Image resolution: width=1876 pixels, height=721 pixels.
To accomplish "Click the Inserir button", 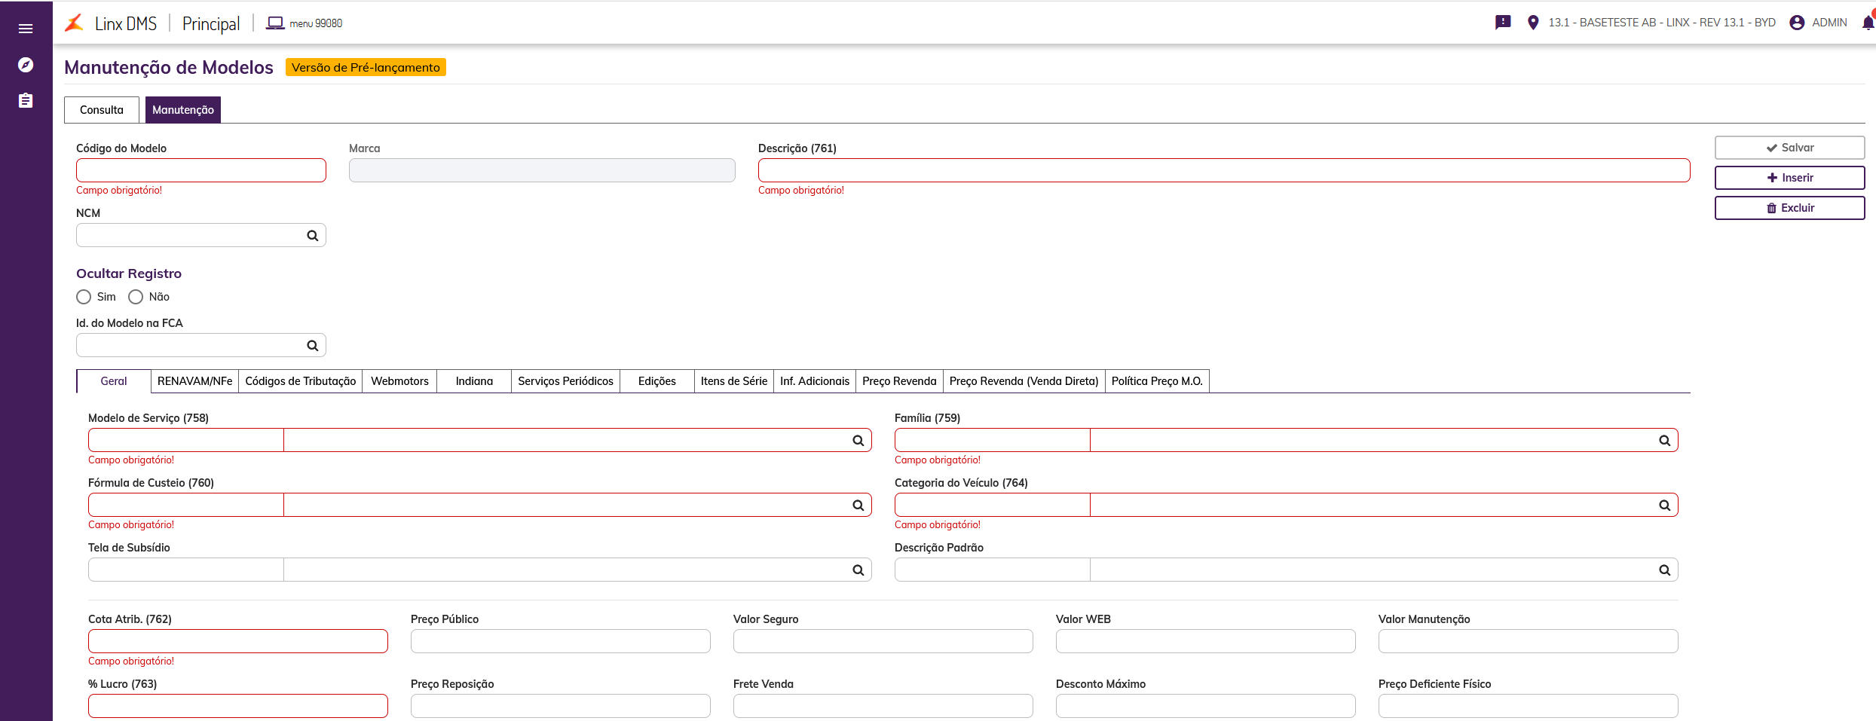I will pos(1789,178).
